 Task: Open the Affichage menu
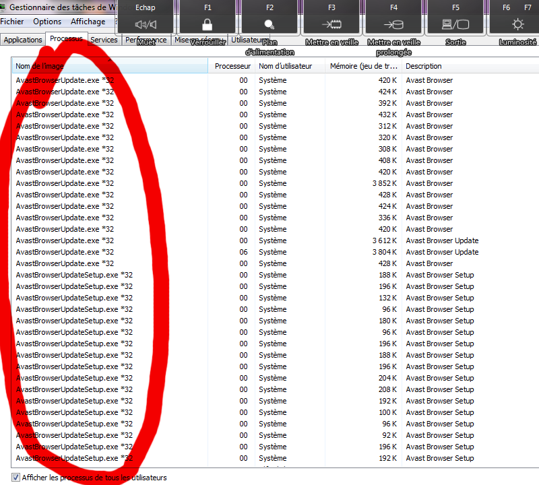click(88, 22)
